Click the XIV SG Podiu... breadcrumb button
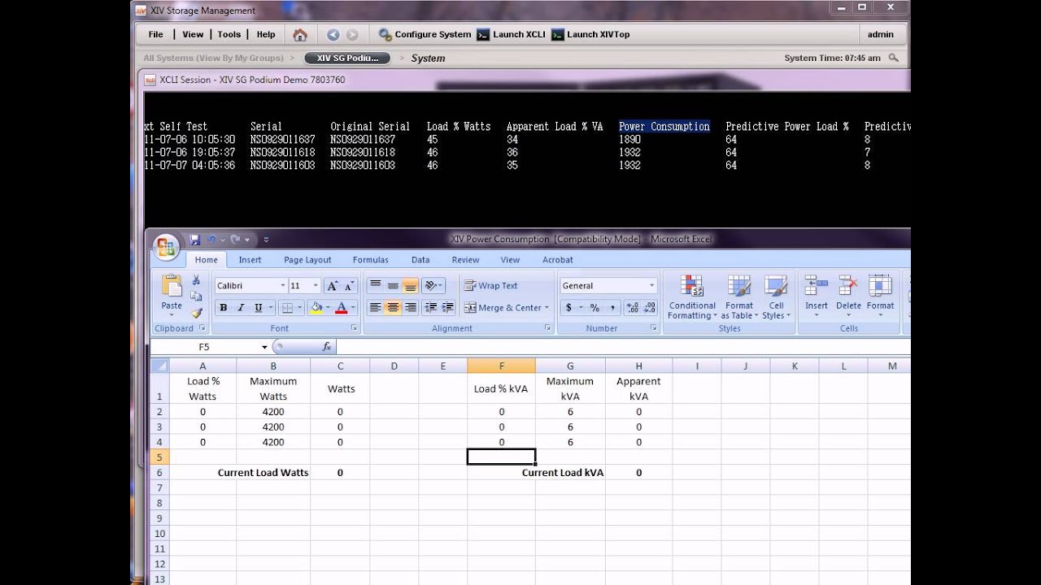 tap(347, 58)
